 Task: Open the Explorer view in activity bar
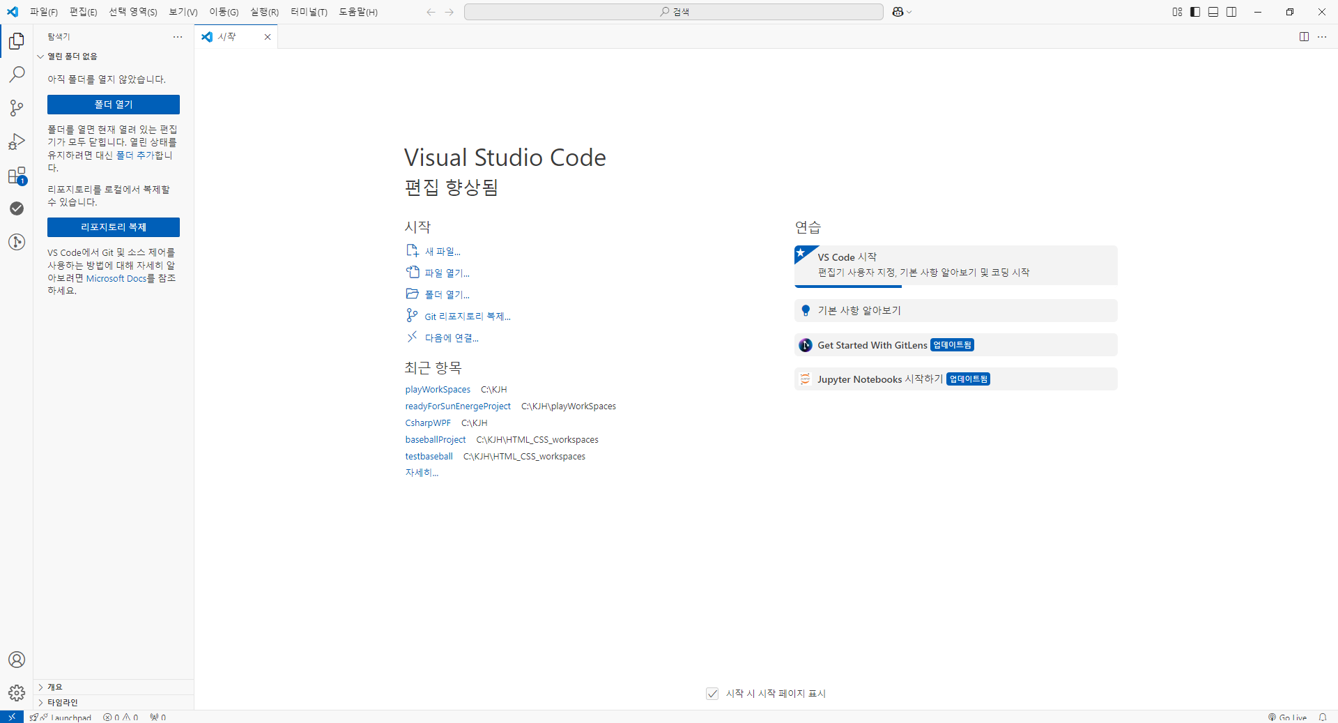pos(17,41)
